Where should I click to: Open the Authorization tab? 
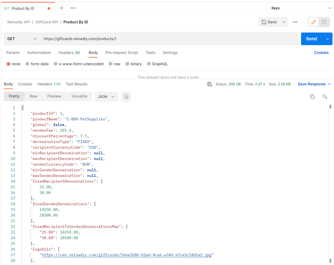click(x=39, y=53)
